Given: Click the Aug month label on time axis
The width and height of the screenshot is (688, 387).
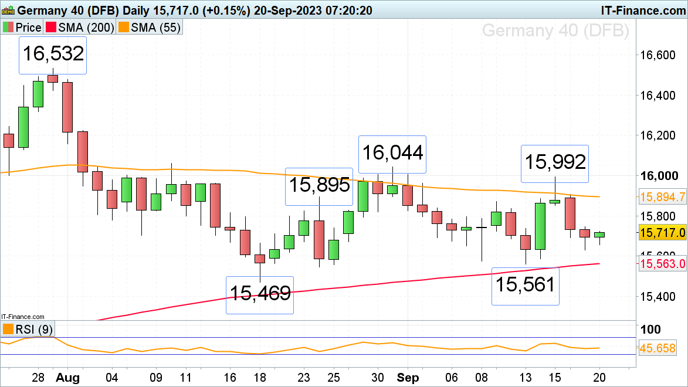Looking at the screenshot, I should (67, 378).
